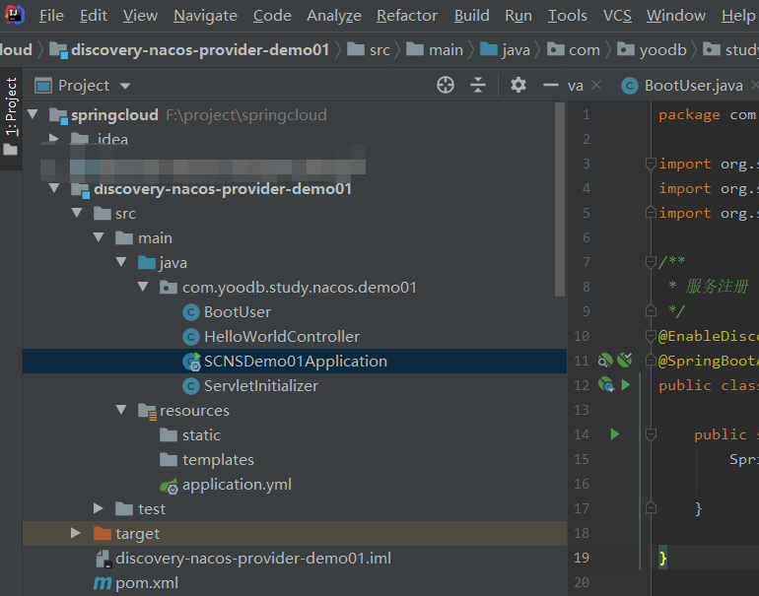Collapse the main folder
This screenshot has height=596, width=759.
[99, 237]
